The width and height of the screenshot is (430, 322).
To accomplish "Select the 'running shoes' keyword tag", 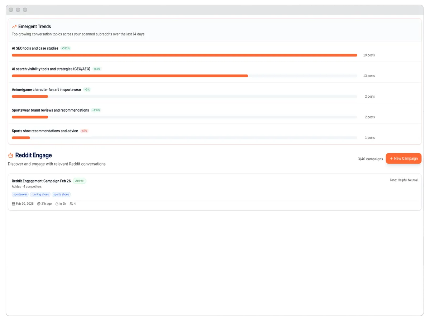I will 40,194.
